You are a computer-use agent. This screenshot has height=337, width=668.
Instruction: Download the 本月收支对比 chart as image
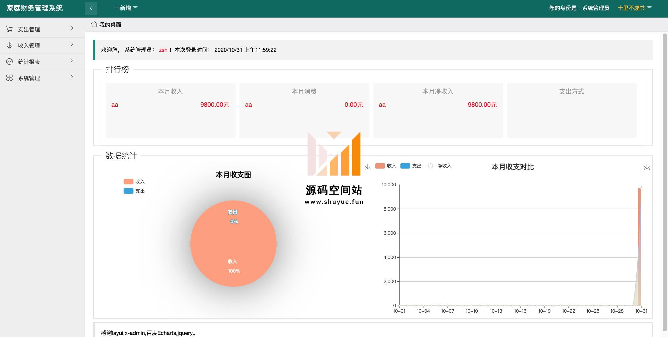(x=647, y=167)
